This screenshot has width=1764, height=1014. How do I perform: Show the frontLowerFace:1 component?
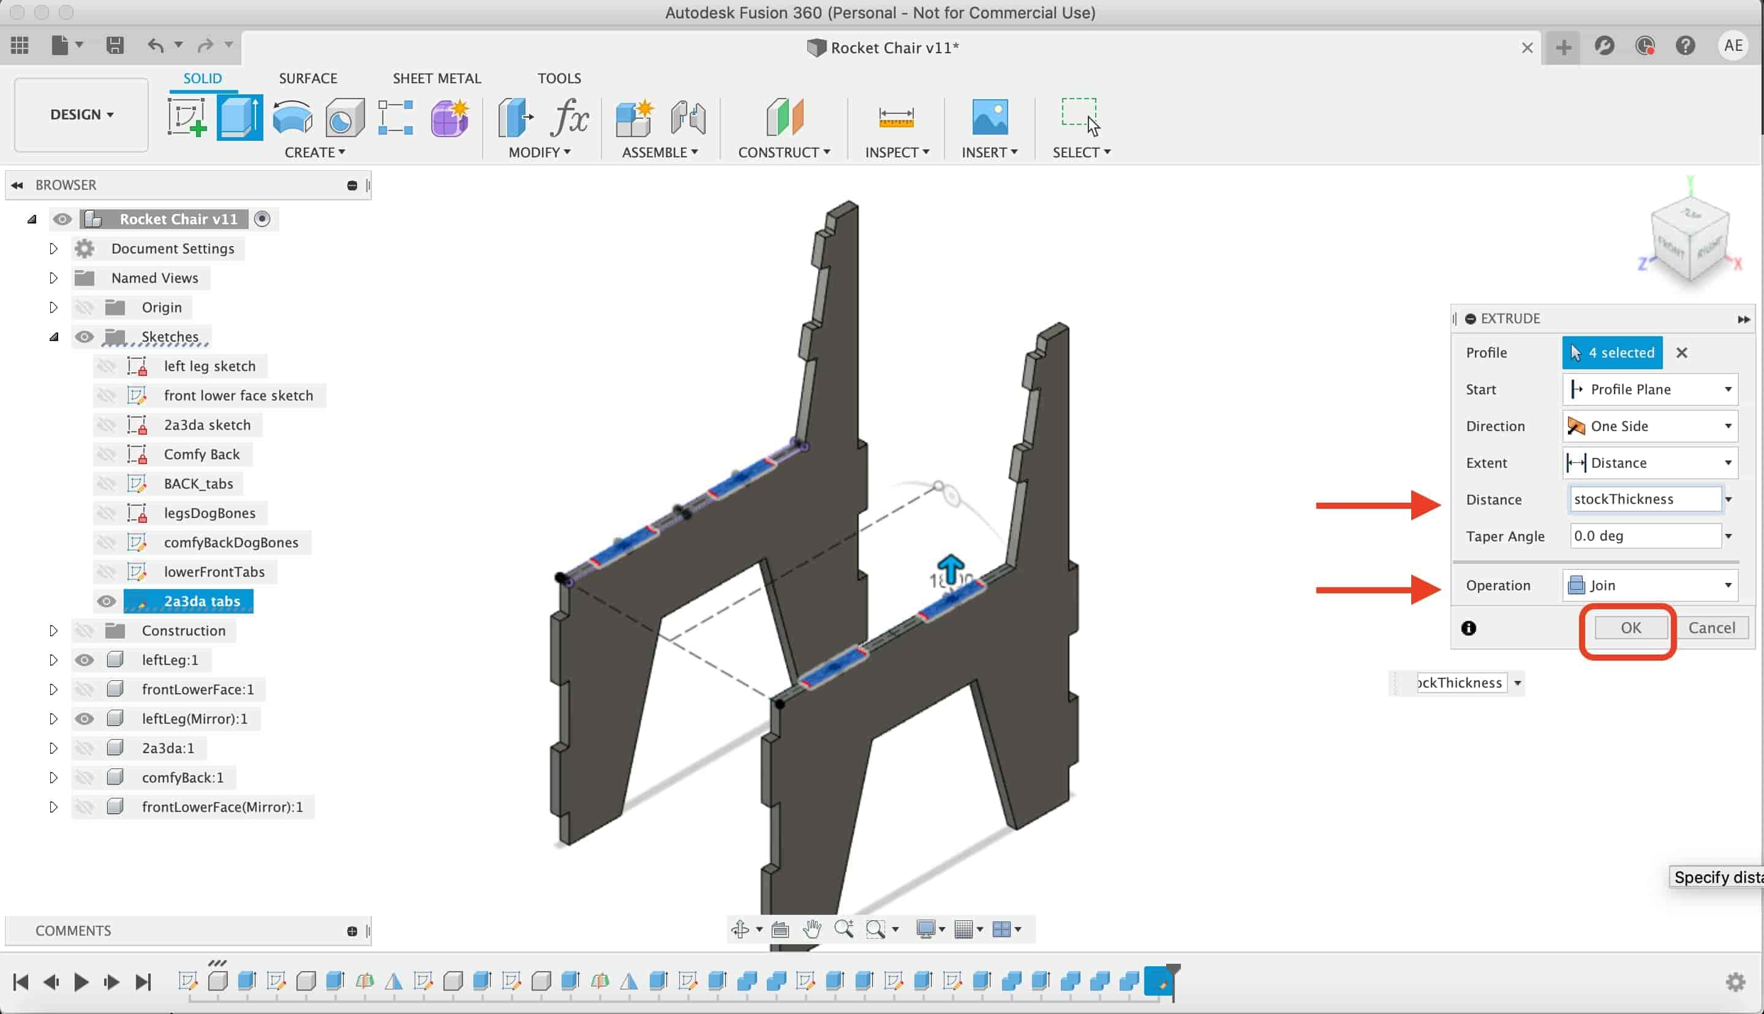point(85,689)
